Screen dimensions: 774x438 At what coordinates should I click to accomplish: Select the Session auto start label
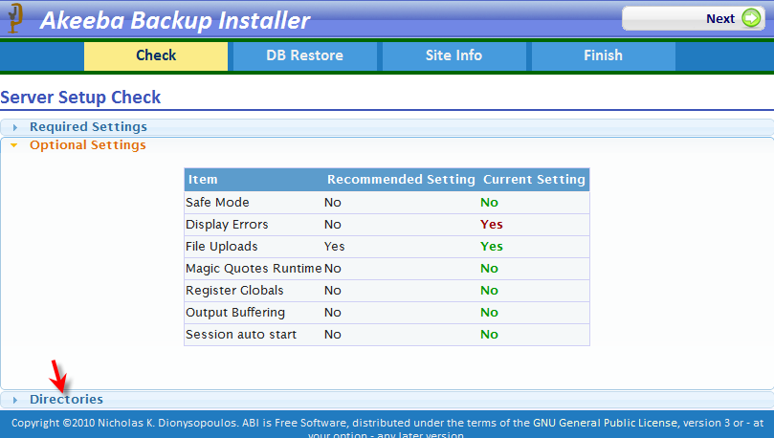[x=241, y=335]
